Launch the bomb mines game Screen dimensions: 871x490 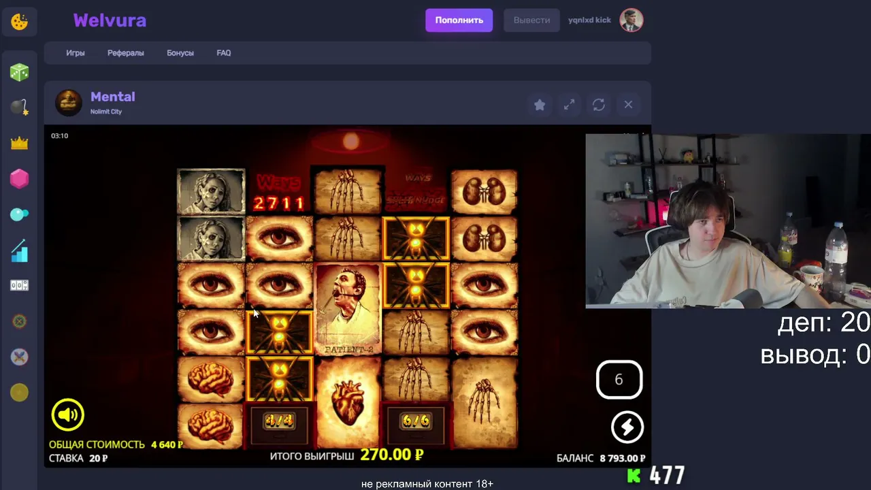click(19, 108)
